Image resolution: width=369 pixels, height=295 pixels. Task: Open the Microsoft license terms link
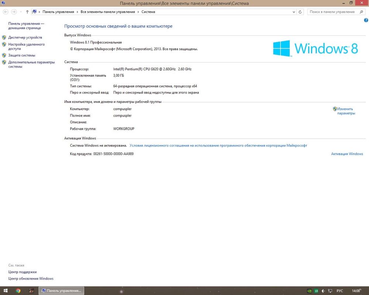[218, 145]
